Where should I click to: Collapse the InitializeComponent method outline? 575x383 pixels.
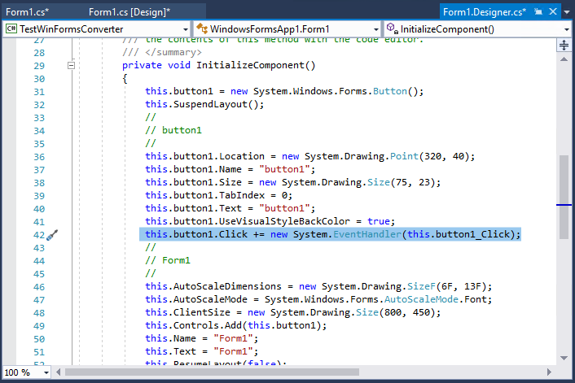pos(72,66)
